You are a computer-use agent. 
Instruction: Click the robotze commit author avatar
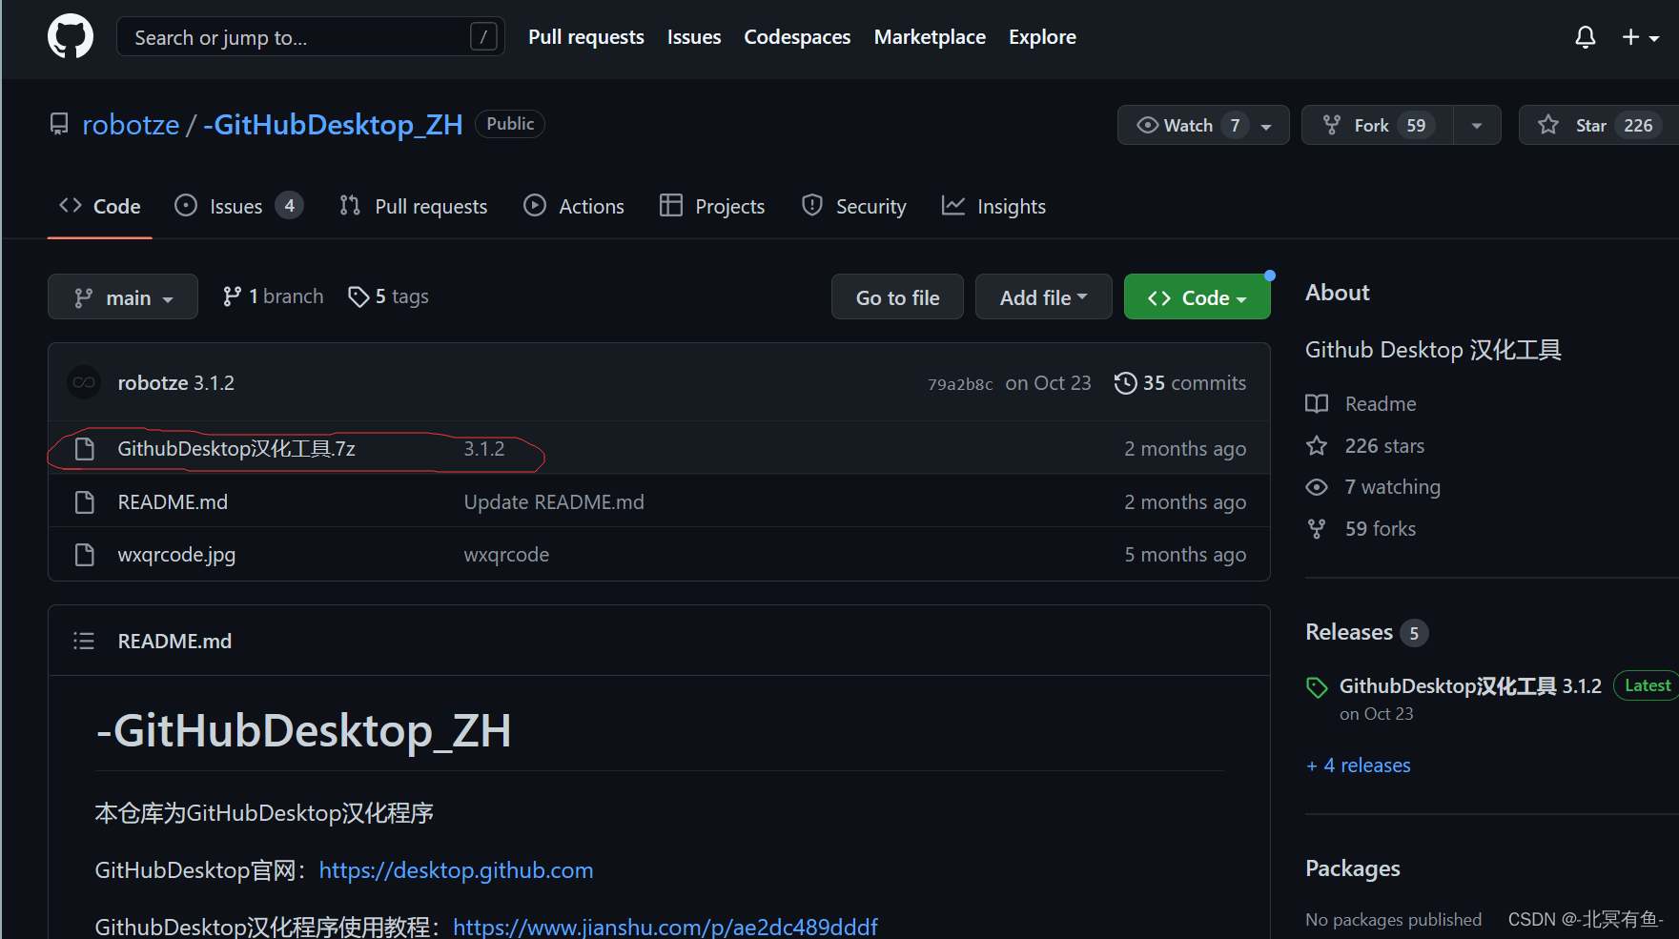pyautogui.click(x=84, y=383)
